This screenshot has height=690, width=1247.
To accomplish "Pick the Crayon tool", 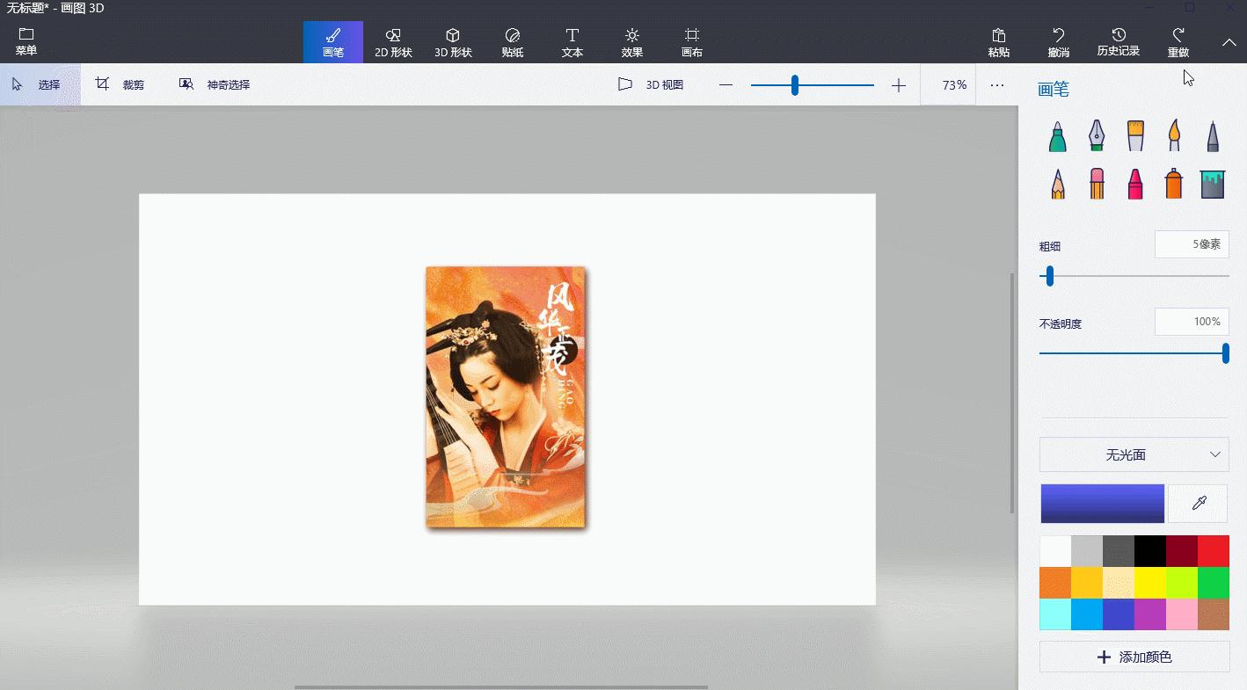I will [1135, 184].
